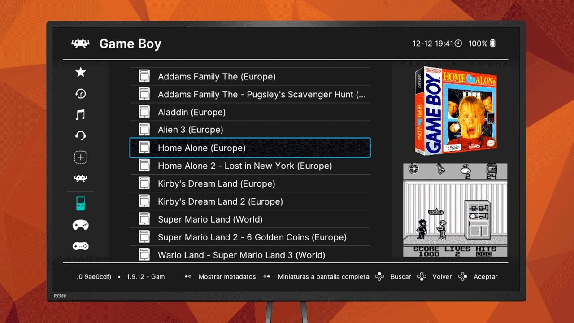The width and height of the screenshot is (574, 323).
Task: Click cartridge icon beside Home Alone 2 entry
Action: click(144, 166)
